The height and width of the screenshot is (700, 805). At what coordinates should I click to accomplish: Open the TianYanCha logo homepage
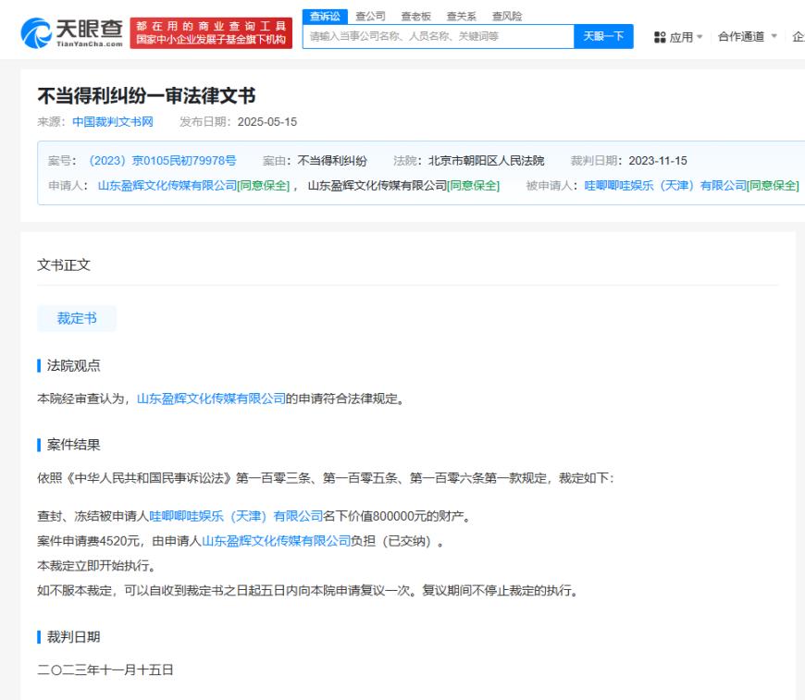[71, 32]
